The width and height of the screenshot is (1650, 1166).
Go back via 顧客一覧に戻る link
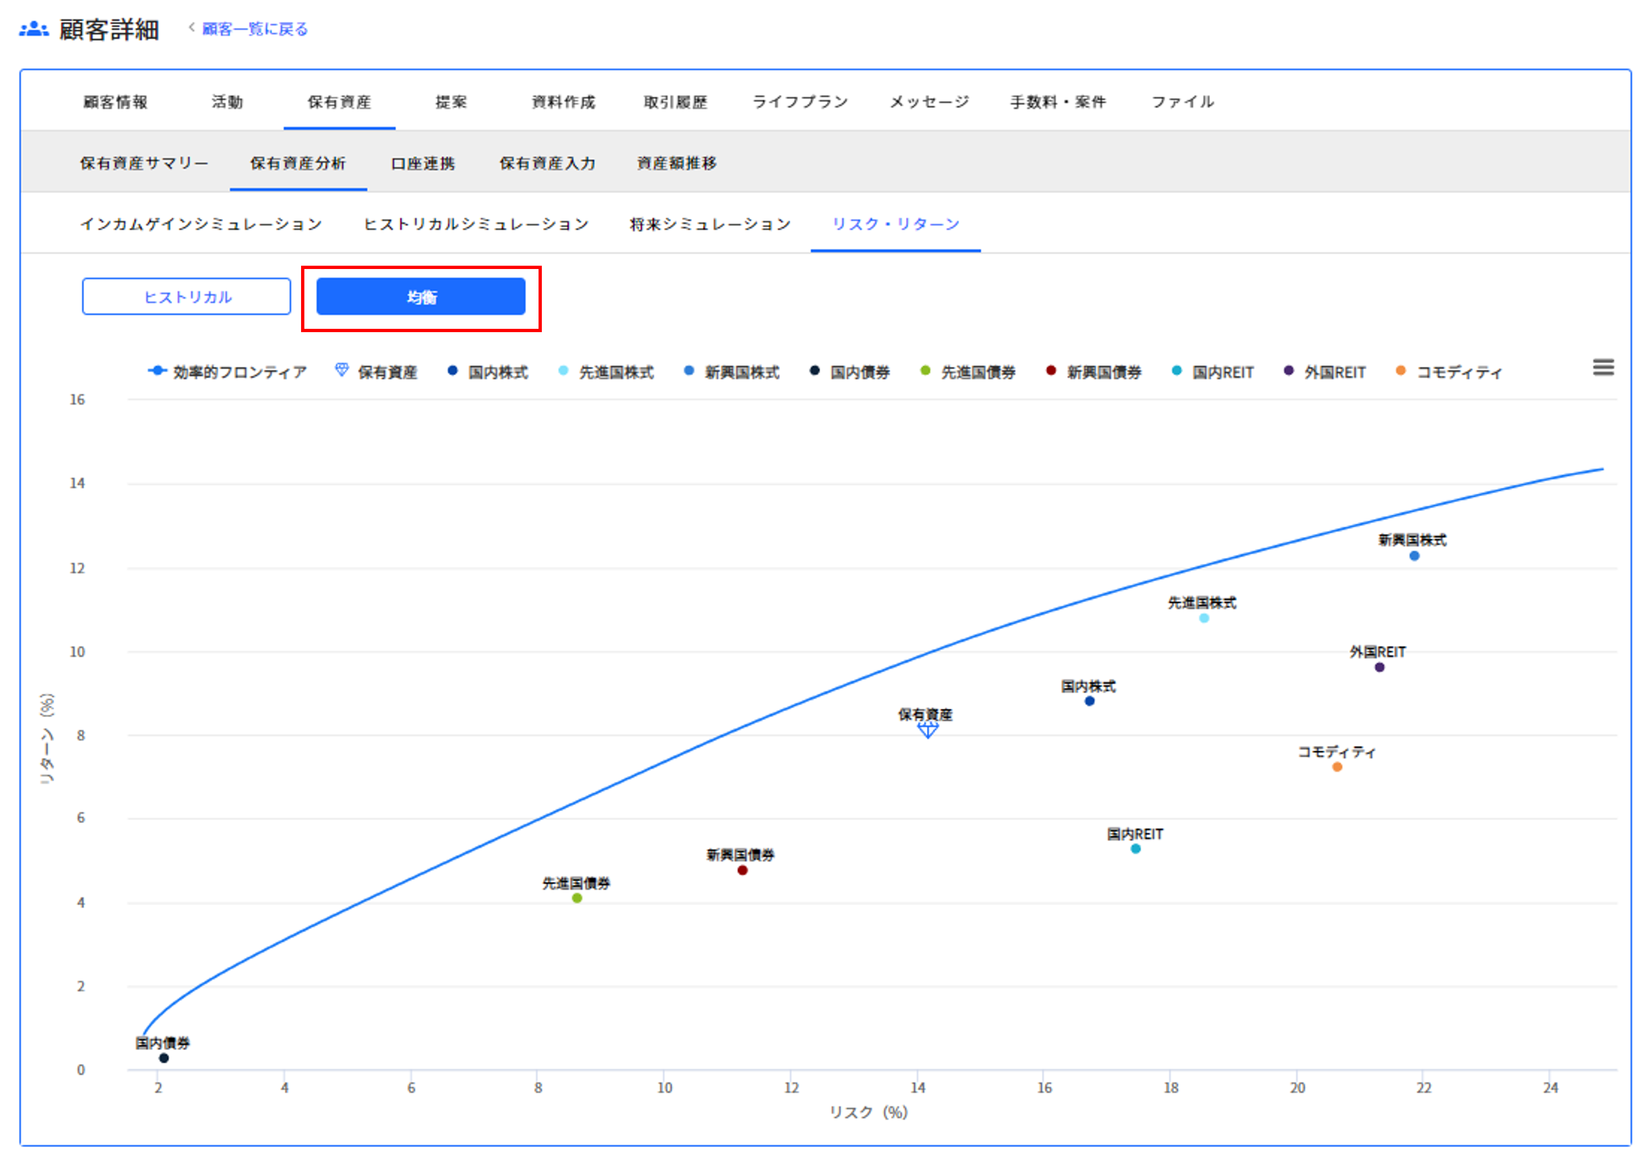click(254, 30)
